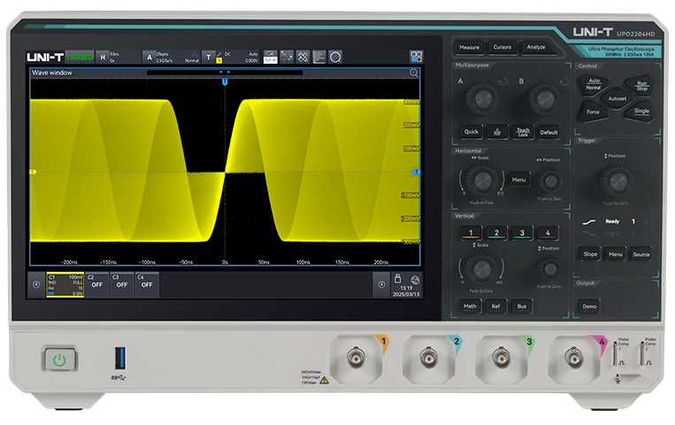This screenshot has height=425, width=675.
Task: Open the Measure menu
Action: (470, 47)
